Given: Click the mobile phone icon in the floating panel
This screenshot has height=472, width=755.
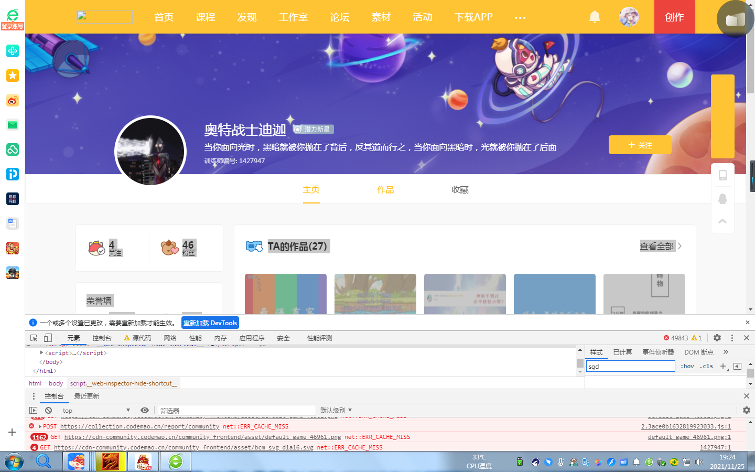Looking at the screenshot, I should [722, 175].
